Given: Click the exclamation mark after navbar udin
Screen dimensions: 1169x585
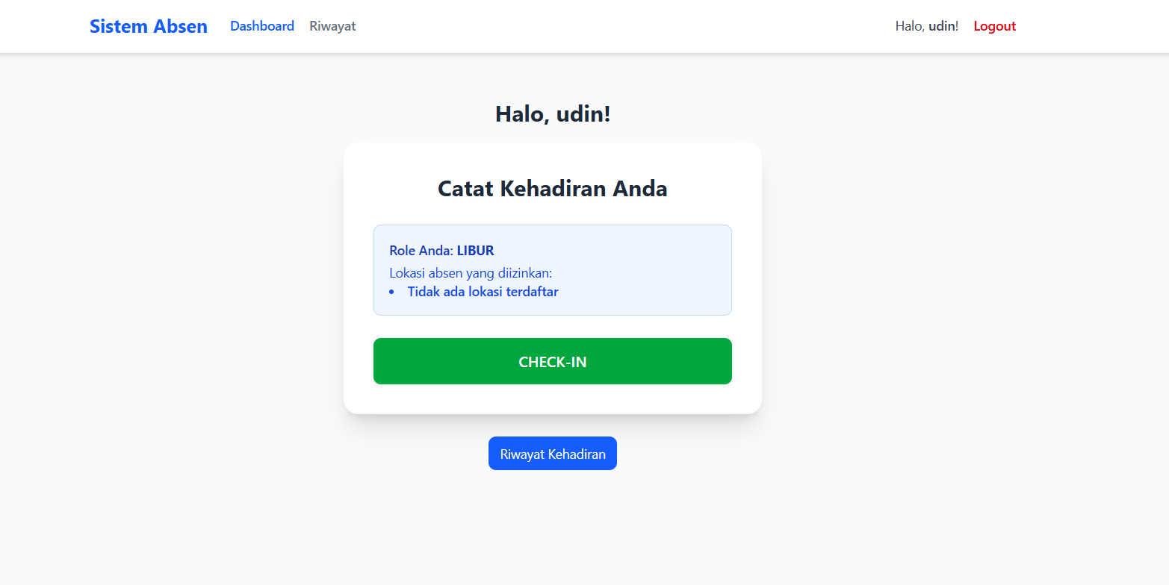Looking at the screenshot, I should coord(957,26).
